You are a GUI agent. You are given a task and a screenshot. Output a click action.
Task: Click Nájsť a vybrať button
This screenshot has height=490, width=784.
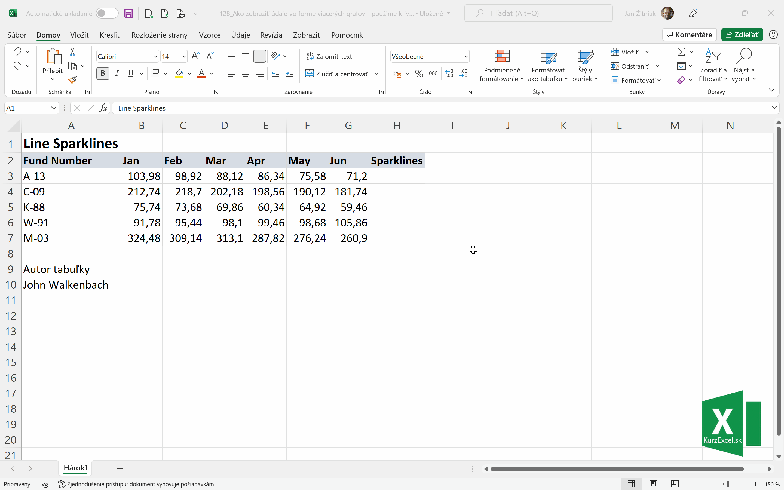(x=744, y=66)
